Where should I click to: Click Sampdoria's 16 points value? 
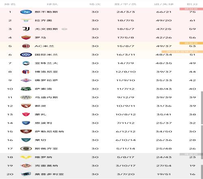192,174
